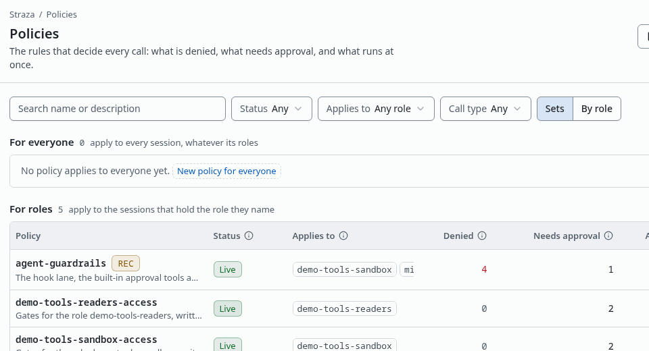Image resolution: width=649 pixels, height=351 pixels.
Task: Click the Denied column header
Action: click(x=458, y=236)
